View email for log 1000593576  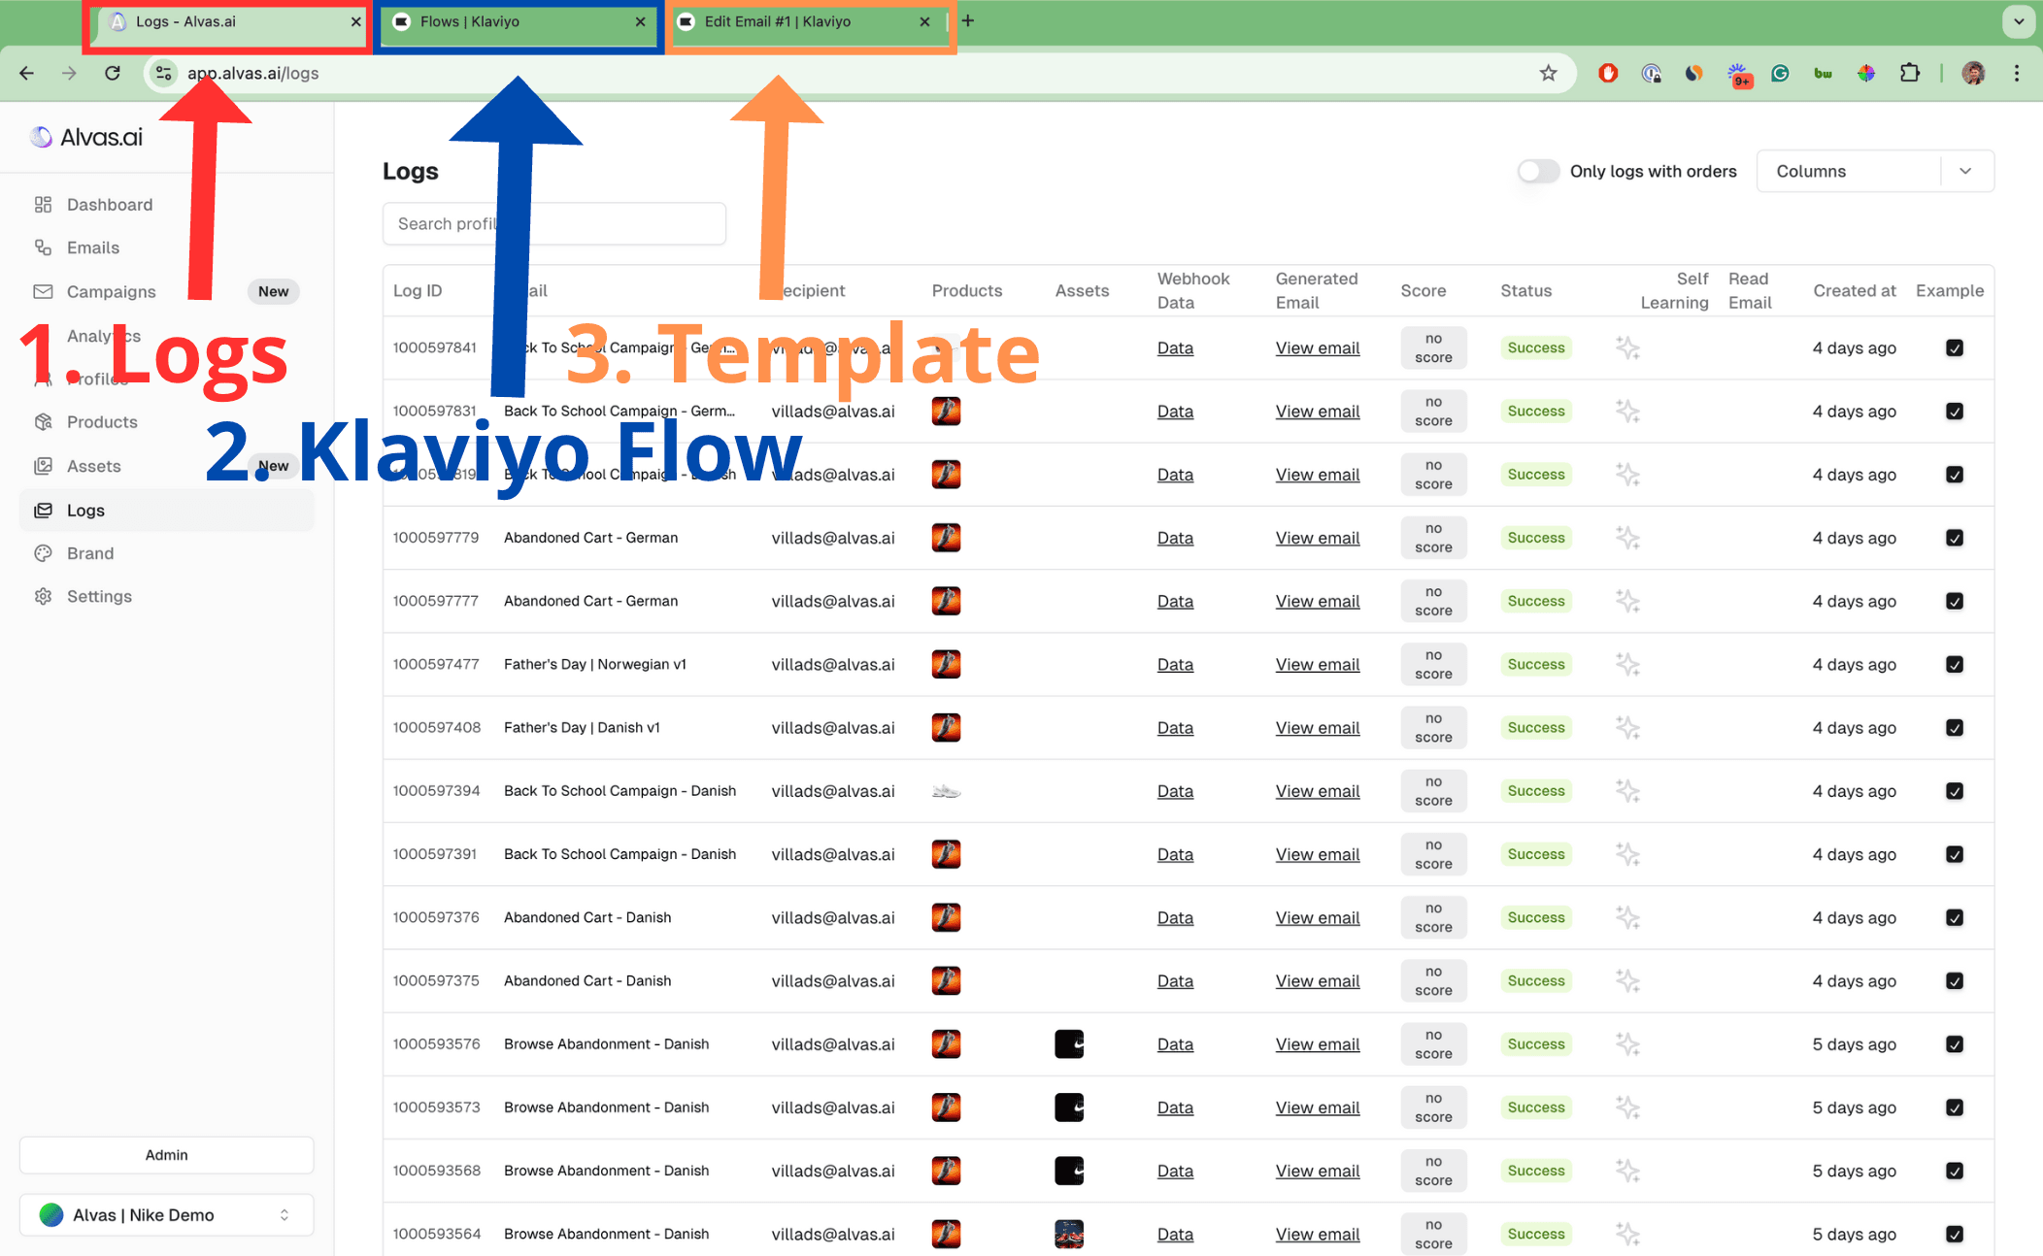(x=1318, y=1044)
